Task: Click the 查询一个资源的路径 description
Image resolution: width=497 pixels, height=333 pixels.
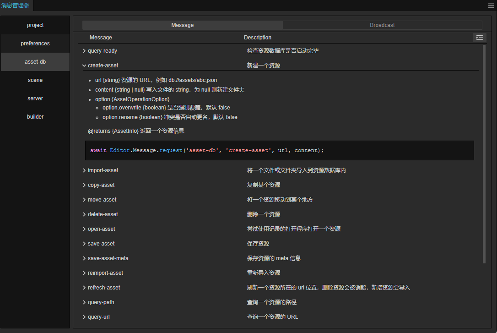Action: click(x=272, y=302)
